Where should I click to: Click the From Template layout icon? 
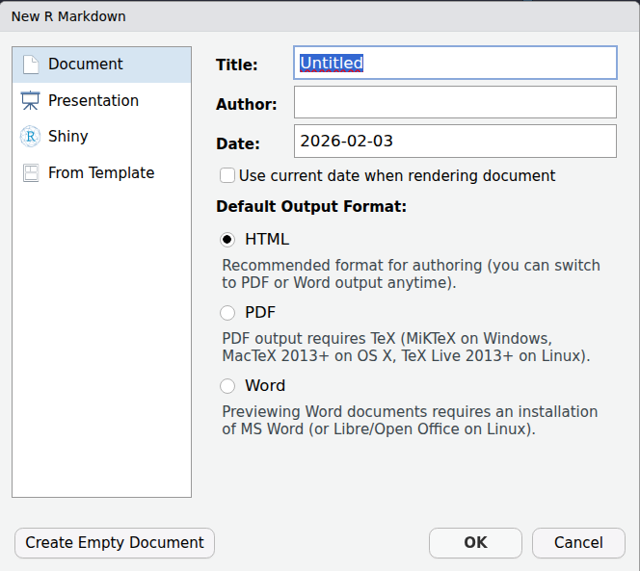click(x=31, y=173)
